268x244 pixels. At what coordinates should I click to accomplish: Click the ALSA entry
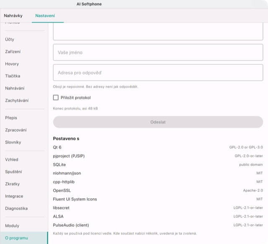(158, 216)
